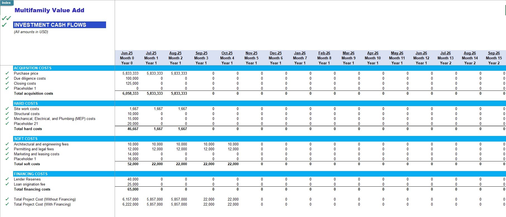Select the Total financing costs label
This screenshot has height=217, width=506.
click(32, 189)
